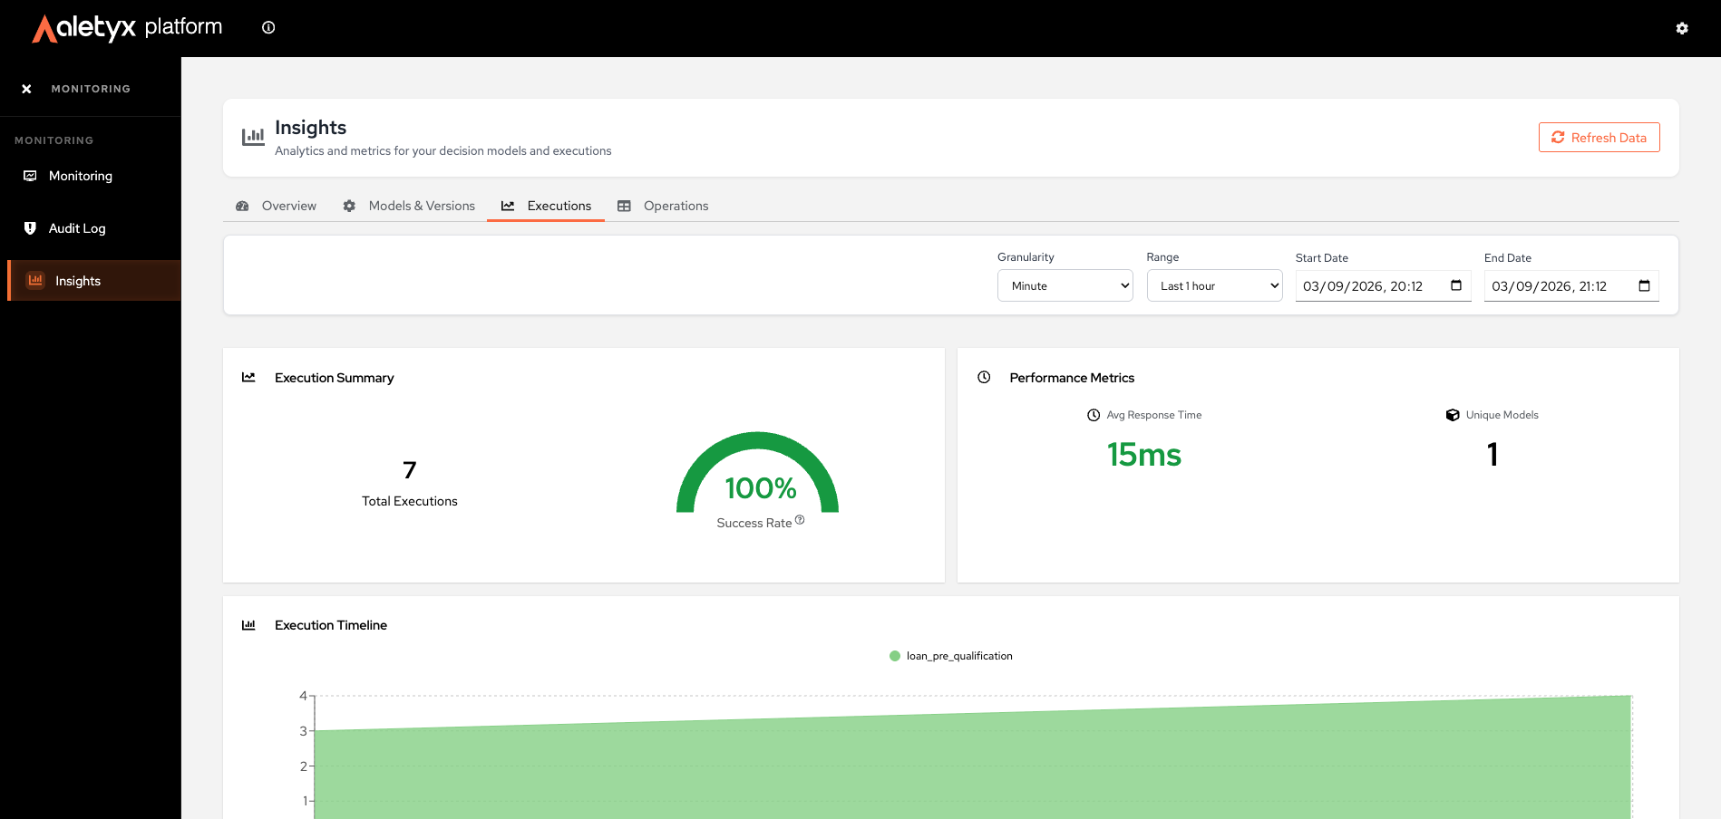Click the Avg Response Time label
This screenshot has height=819, width=1721.
(1154, 415)
